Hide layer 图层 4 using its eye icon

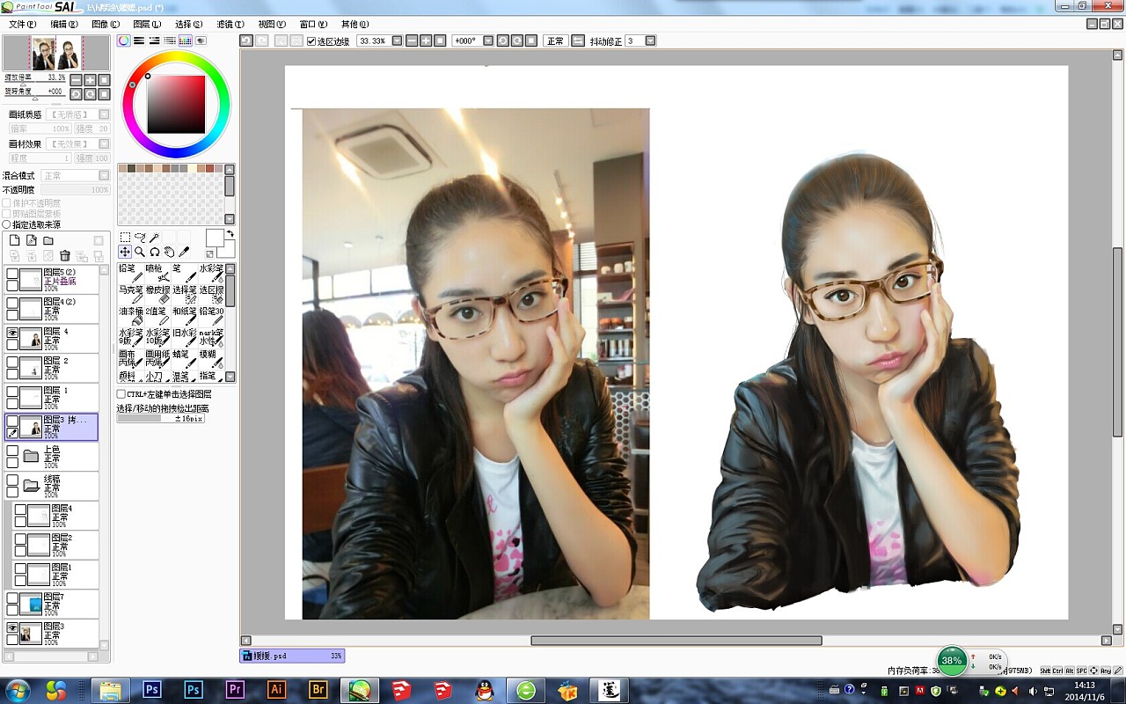point(12,334)
